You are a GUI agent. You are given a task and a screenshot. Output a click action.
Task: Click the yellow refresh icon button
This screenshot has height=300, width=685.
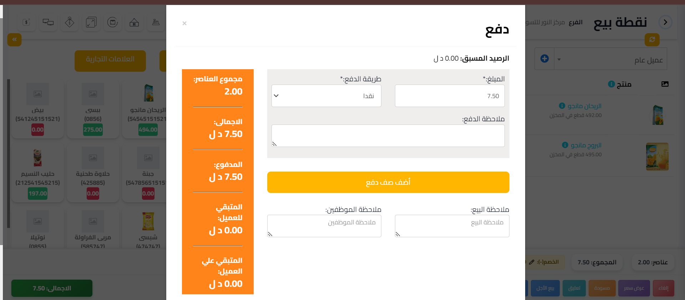tap(652, 40)
